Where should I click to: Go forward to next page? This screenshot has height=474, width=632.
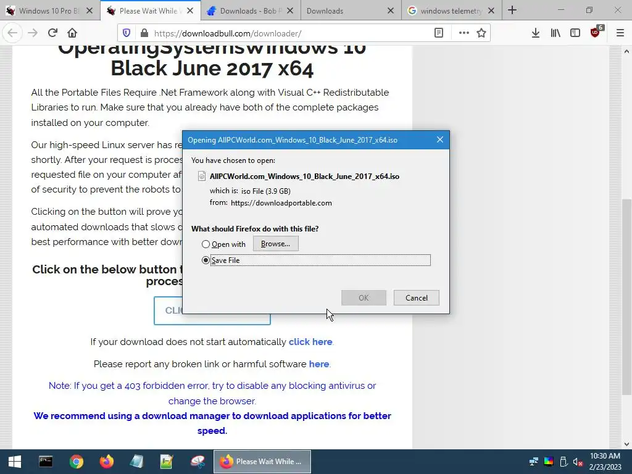tap(33, 33)
